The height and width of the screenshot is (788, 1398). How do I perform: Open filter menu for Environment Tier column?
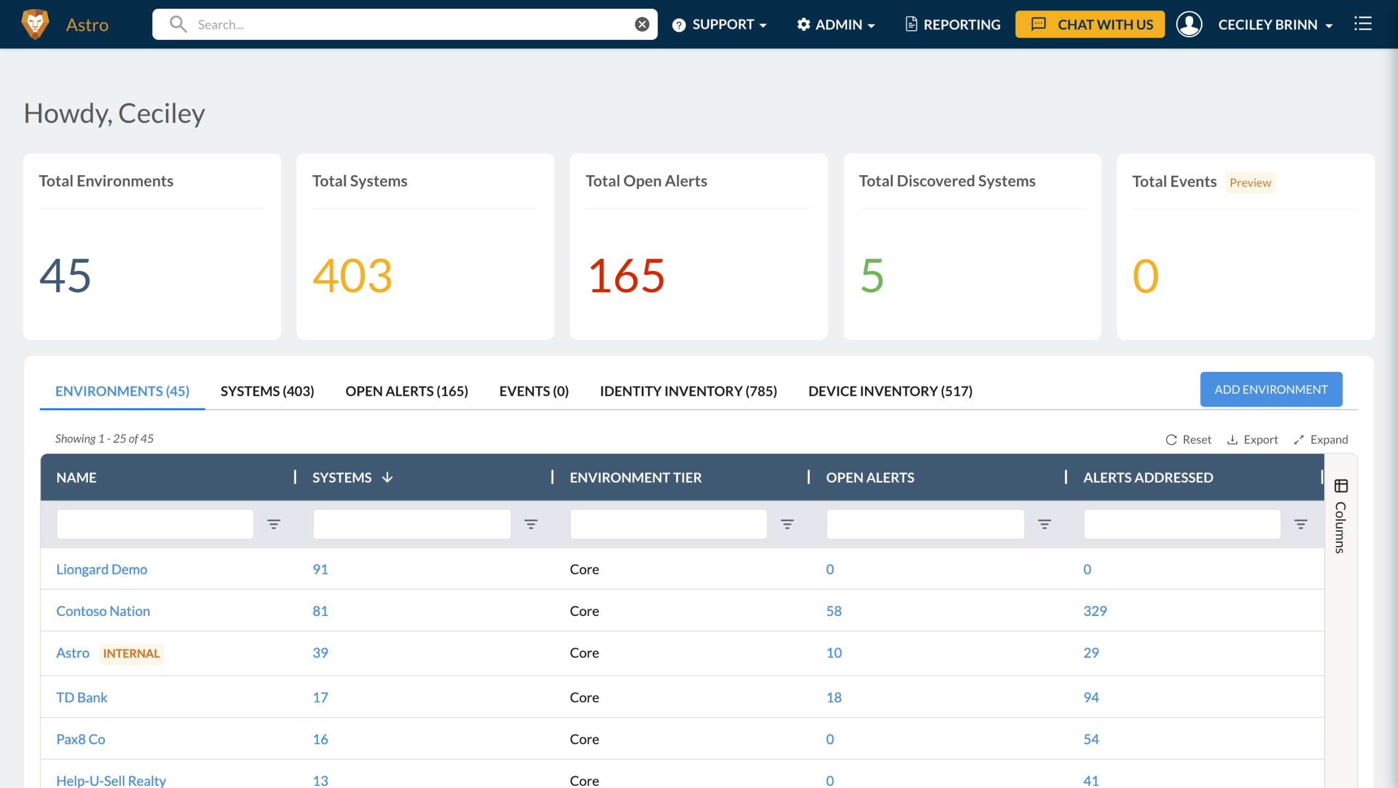pyautogui.click(x=786, y=524)
